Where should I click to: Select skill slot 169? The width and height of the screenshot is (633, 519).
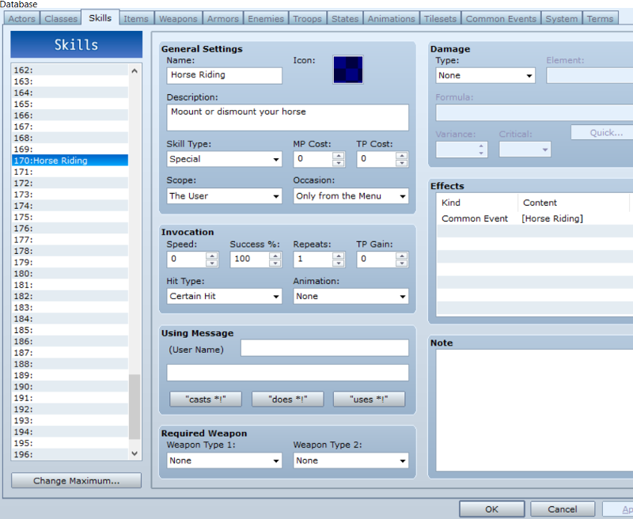coord(70,149)
